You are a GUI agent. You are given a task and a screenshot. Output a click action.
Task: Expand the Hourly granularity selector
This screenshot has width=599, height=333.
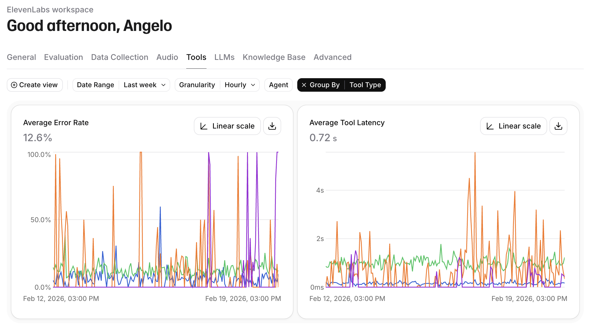pos(240,85)
